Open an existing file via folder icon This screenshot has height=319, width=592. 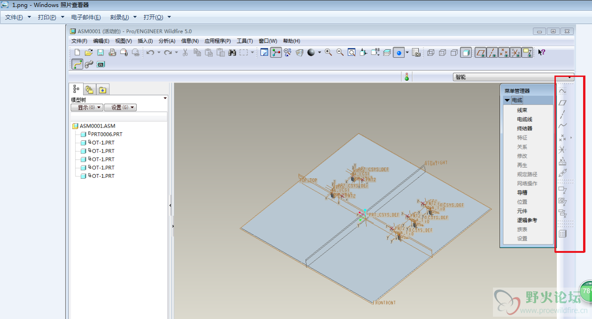tap(89, 53)
